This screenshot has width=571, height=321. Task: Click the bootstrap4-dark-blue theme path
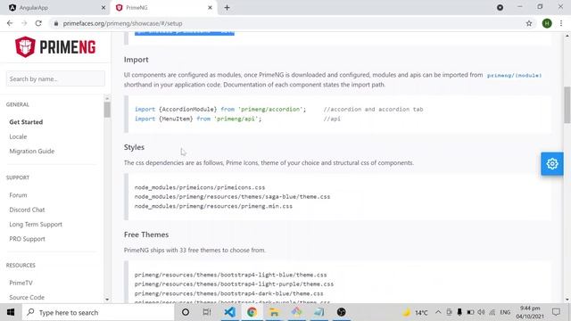click(228, 293)
